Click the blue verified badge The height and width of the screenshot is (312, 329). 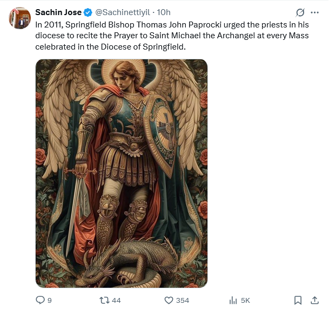pyautogui.click(x=88, y=12)
